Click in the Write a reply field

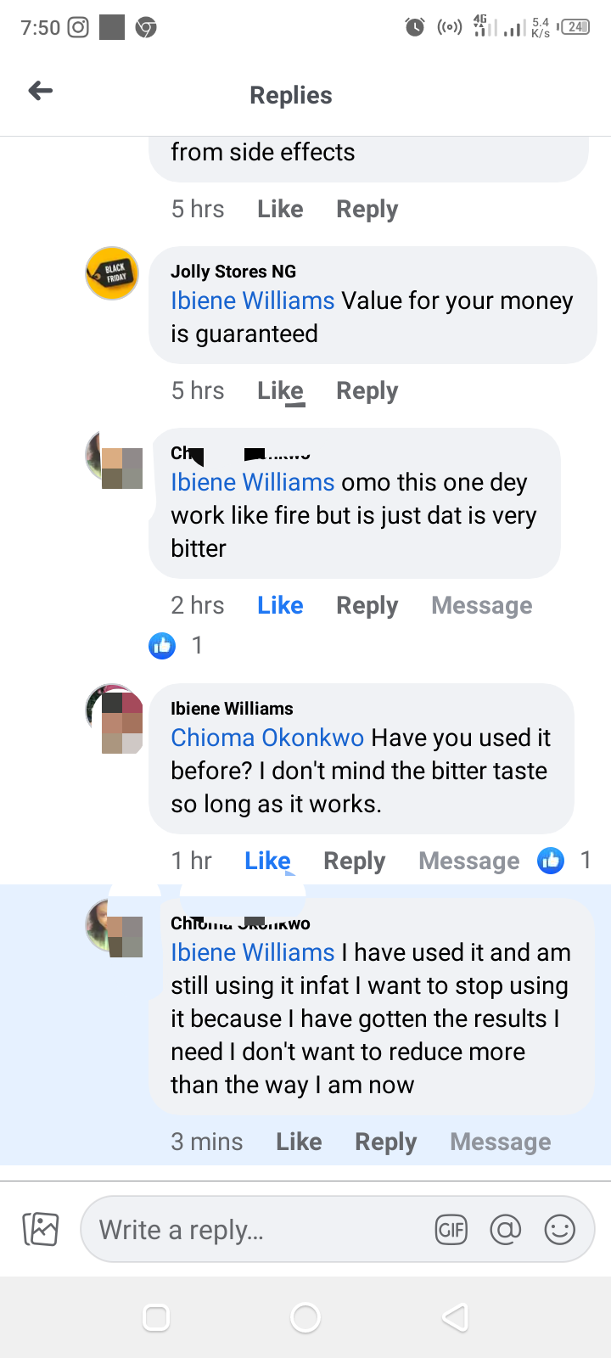pyautogui.click(x=255, y=1229)
